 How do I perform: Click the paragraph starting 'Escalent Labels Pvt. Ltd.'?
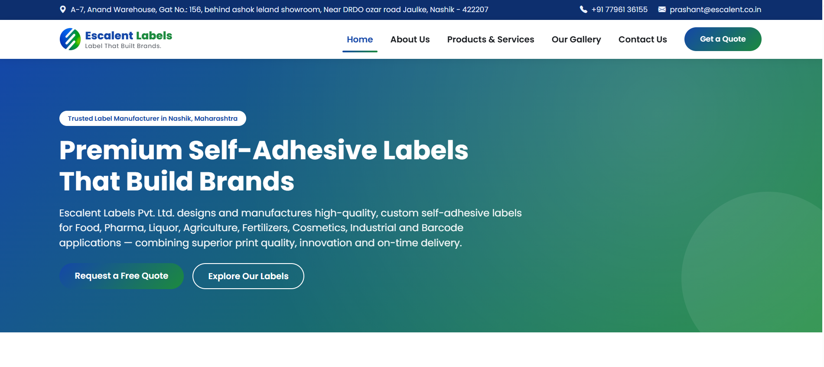coord(290,228)
